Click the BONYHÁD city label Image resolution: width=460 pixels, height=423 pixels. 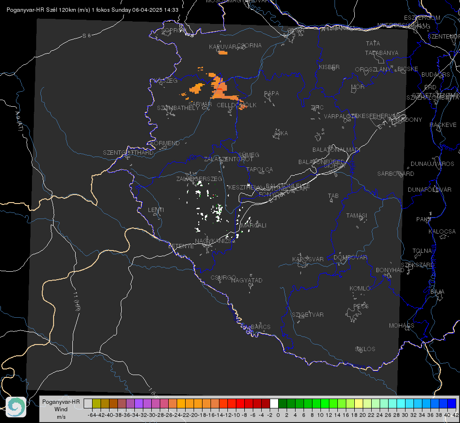390,270
